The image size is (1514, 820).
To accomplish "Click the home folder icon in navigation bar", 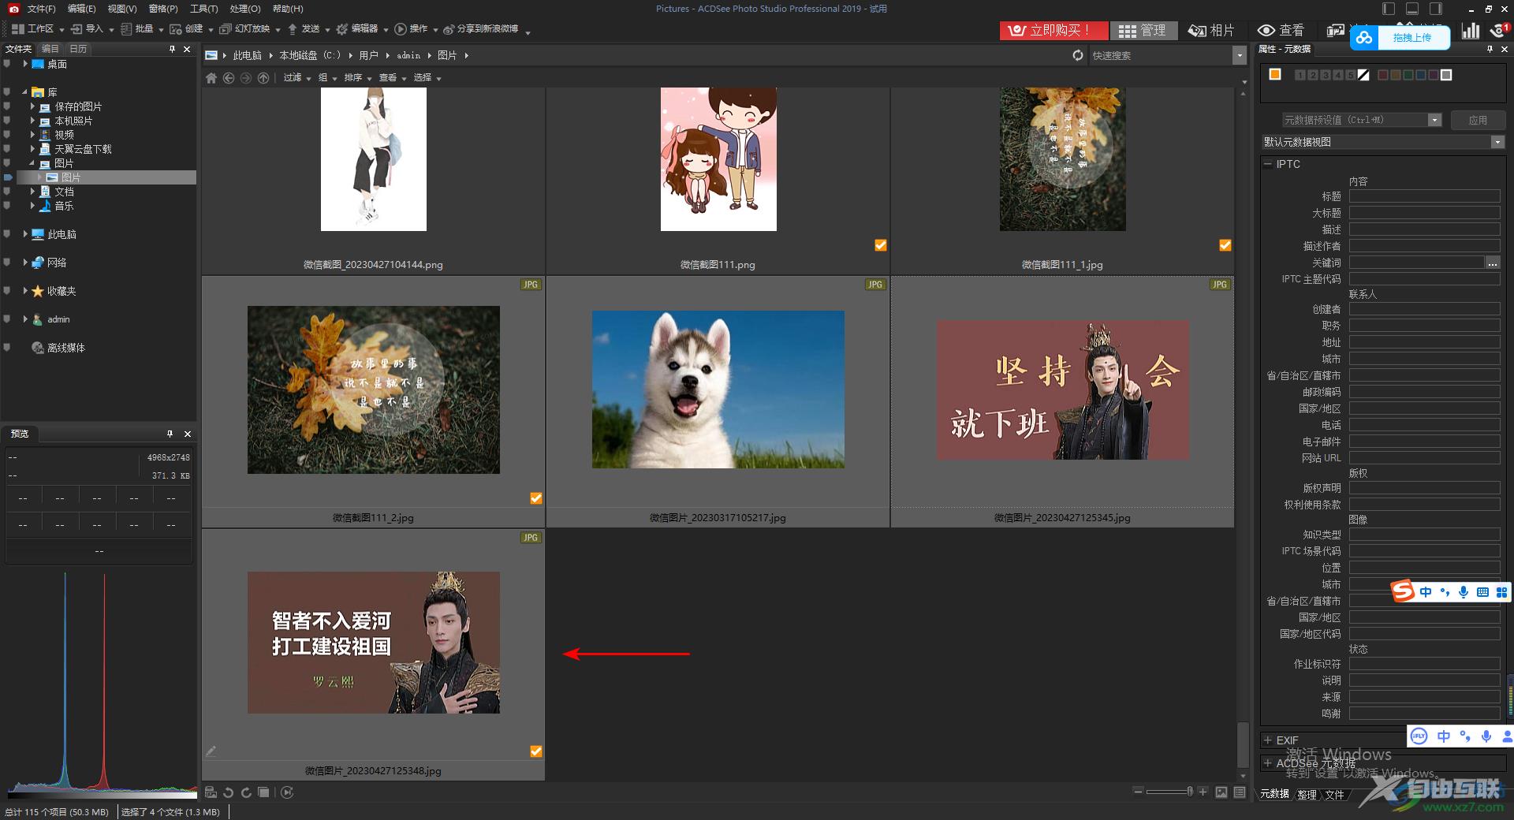I will point(211,78).
